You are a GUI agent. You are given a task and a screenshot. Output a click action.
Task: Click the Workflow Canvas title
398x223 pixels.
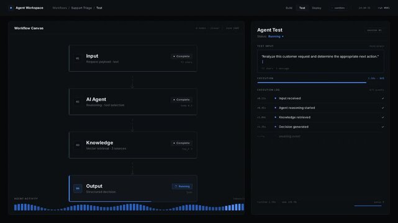29,28
